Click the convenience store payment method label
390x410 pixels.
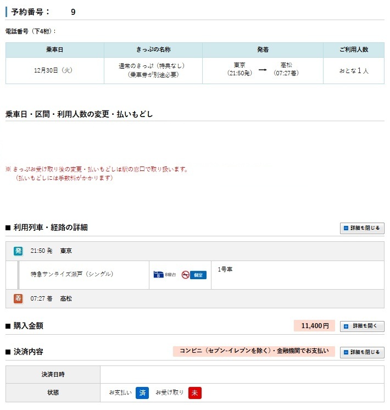point(254,352)
